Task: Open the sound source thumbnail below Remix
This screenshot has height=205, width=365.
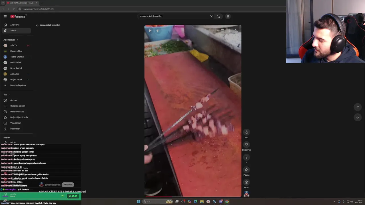Action: tap(246, 194)
